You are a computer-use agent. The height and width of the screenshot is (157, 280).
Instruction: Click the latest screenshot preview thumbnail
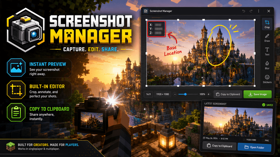click(x=238, y=122)
